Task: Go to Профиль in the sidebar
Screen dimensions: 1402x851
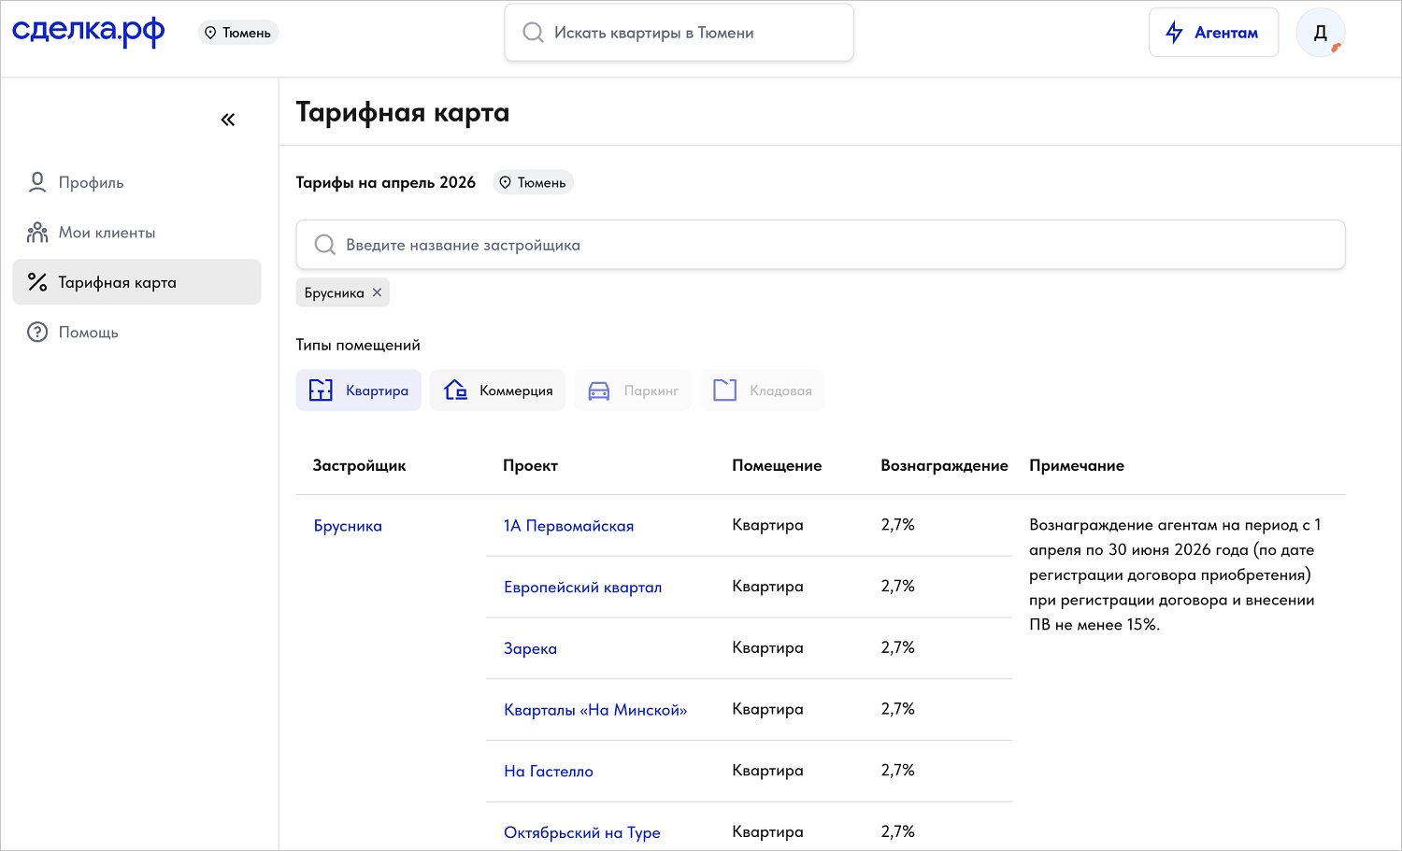Action: click(136, 182)
